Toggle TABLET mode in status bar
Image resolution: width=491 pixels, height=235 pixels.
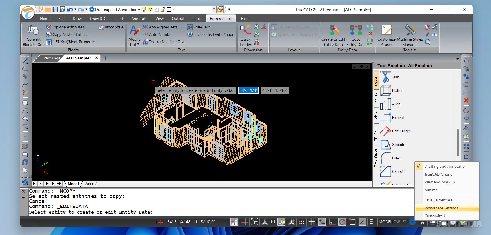click(x=400, y=222)
